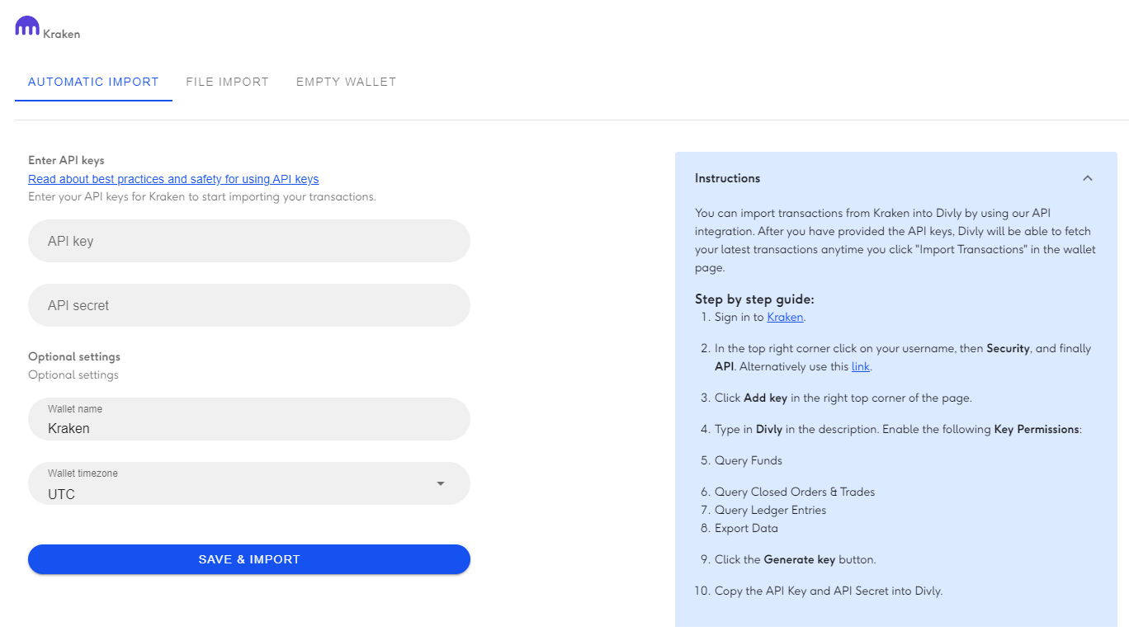
Task: Click the Kraken logo icon
Action: (x=27, y=26)
